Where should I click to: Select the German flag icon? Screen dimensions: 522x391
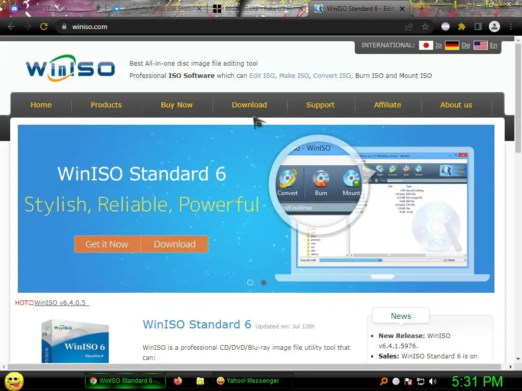[x=452, y=45]
